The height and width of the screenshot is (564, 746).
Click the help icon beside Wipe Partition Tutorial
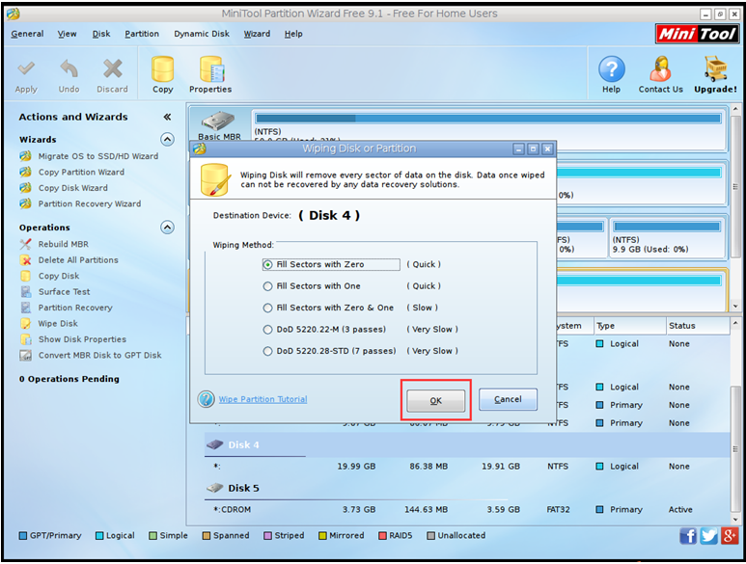click(x=206, y=398)
